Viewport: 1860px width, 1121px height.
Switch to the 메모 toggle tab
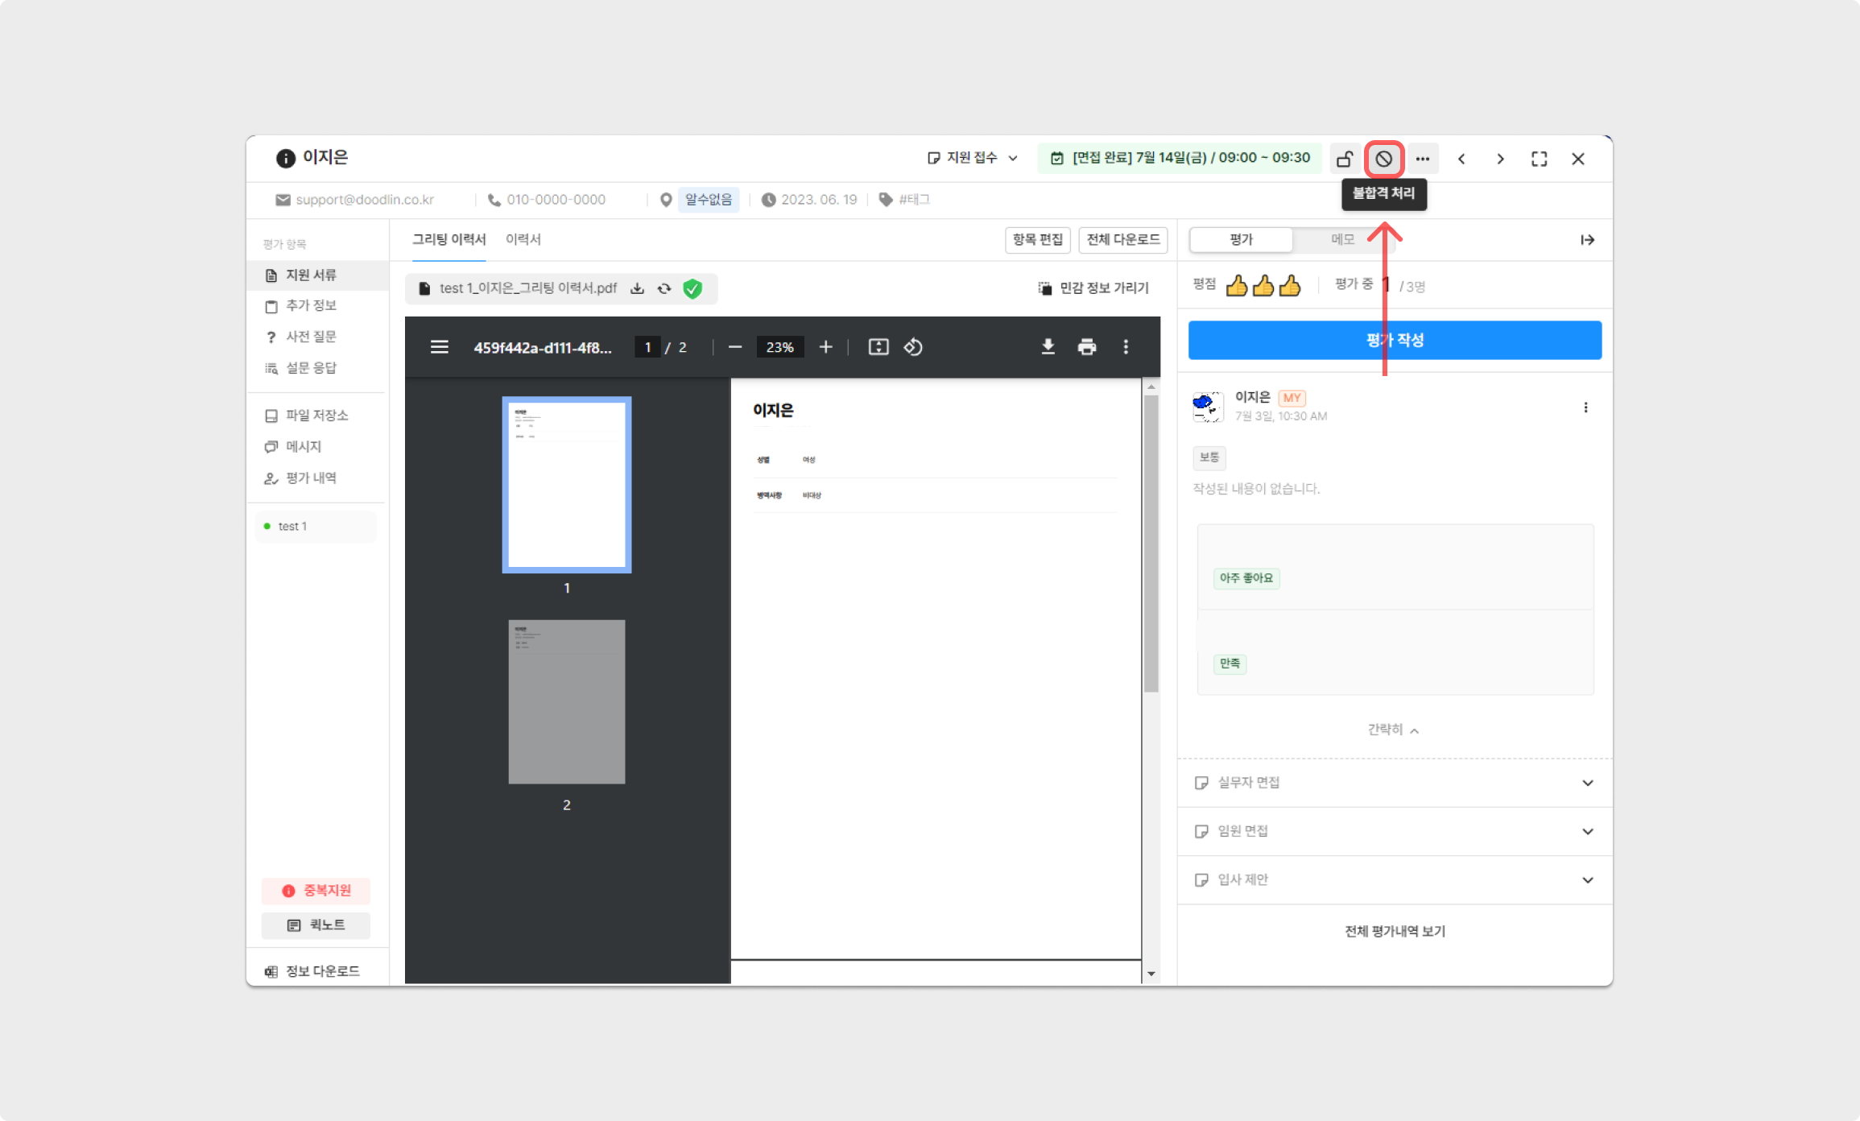point(1342,240)
